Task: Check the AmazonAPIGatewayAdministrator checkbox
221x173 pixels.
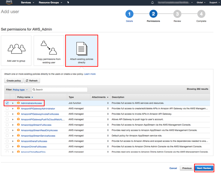Action: pos(7,108)
